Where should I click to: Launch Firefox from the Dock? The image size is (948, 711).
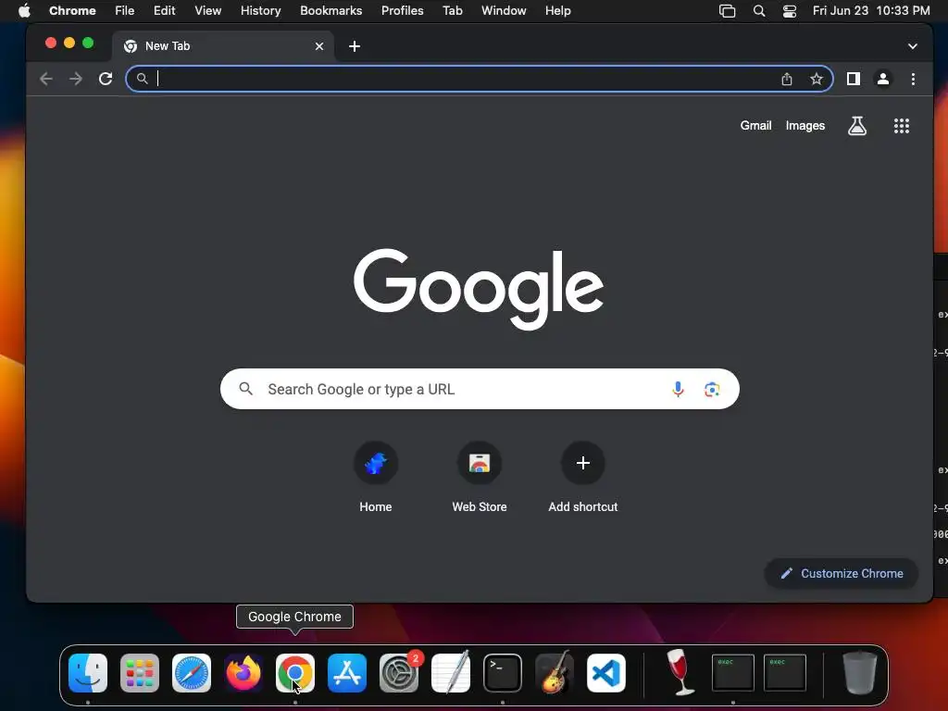(x=243, y=673)
